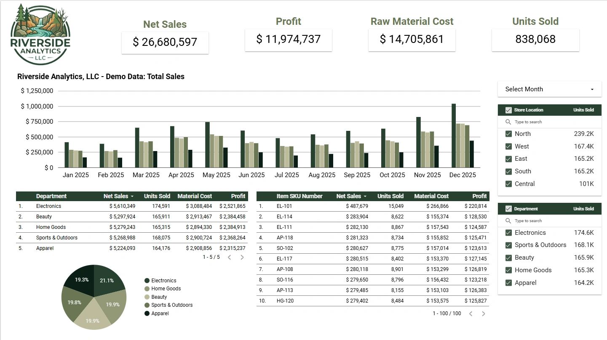Sort by Item SKU Number column header
This screenshot has width=607, height=340.
299,196
